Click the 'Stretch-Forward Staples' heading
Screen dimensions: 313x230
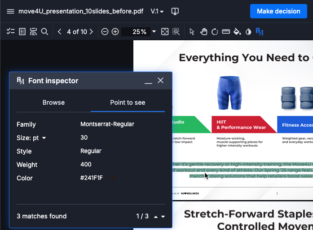tap(248, 214)
